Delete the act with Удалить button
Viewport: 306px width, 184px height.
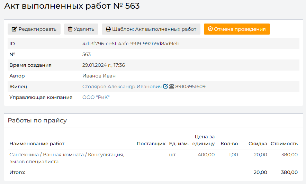click(x=81, y=29)
